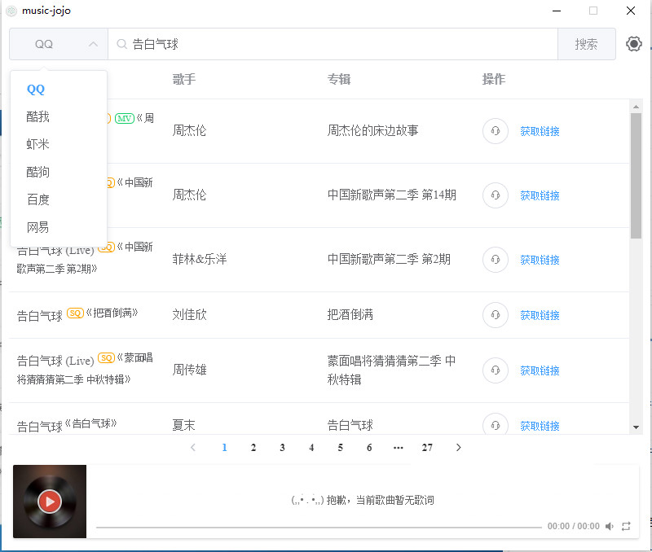
Task: Collapse the music source dropdown arrow
Action: (93, 43)
